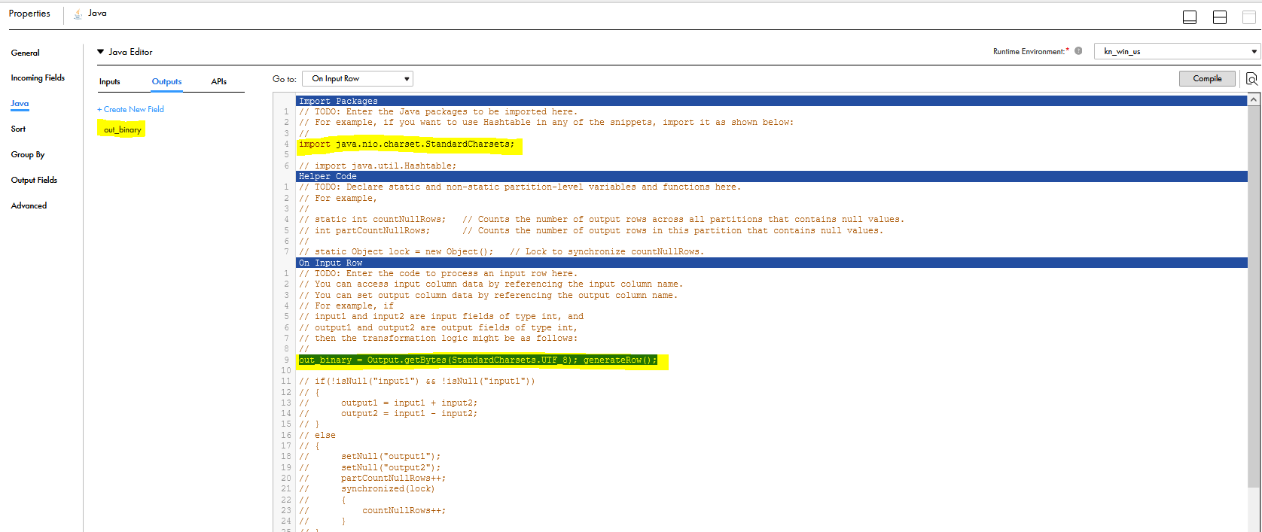Collapse the Java Editor section

click(100, 52)
